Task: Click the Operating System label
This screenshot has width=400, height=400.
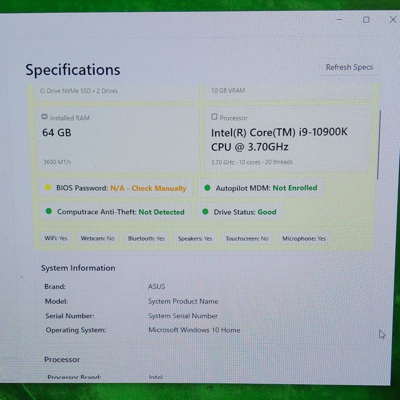Action: click(76, 330)
